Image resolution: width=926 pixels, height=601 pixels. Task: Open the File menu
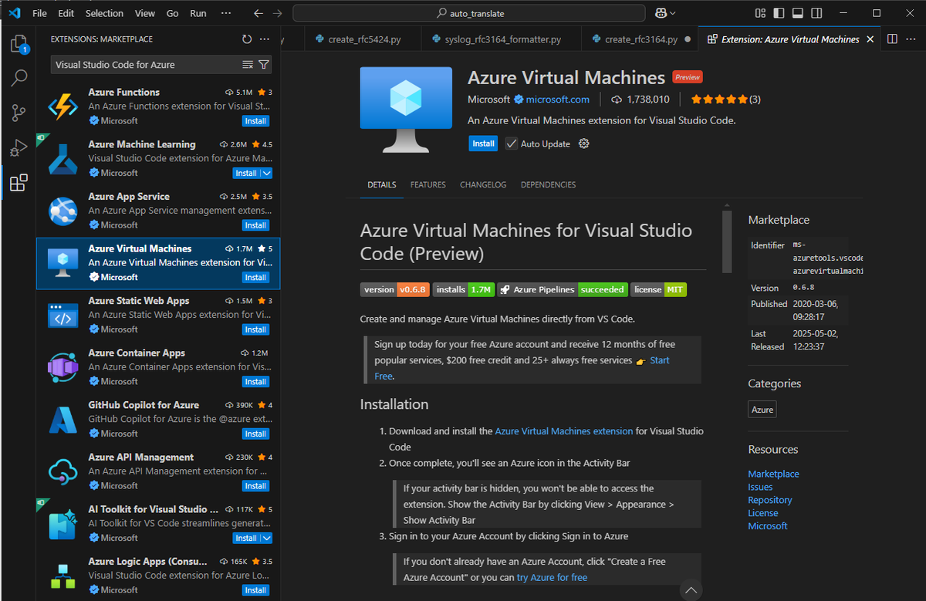click(x=40, y=13)
